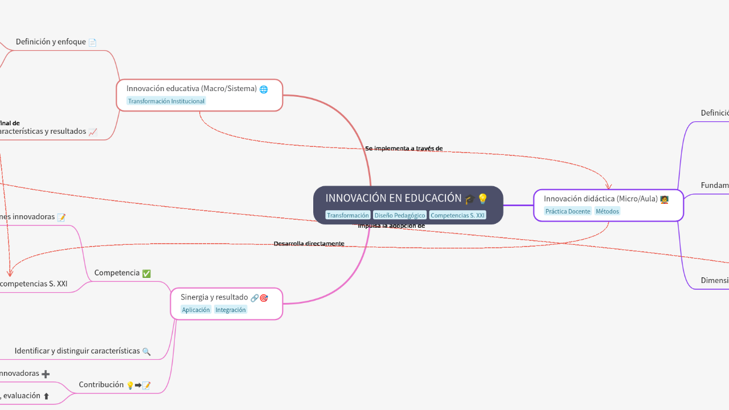Viewport: 729px width, 410px height.
Task: Click the document icon beside "Definición y enfoque"
Action: click(x=92, y=42)
